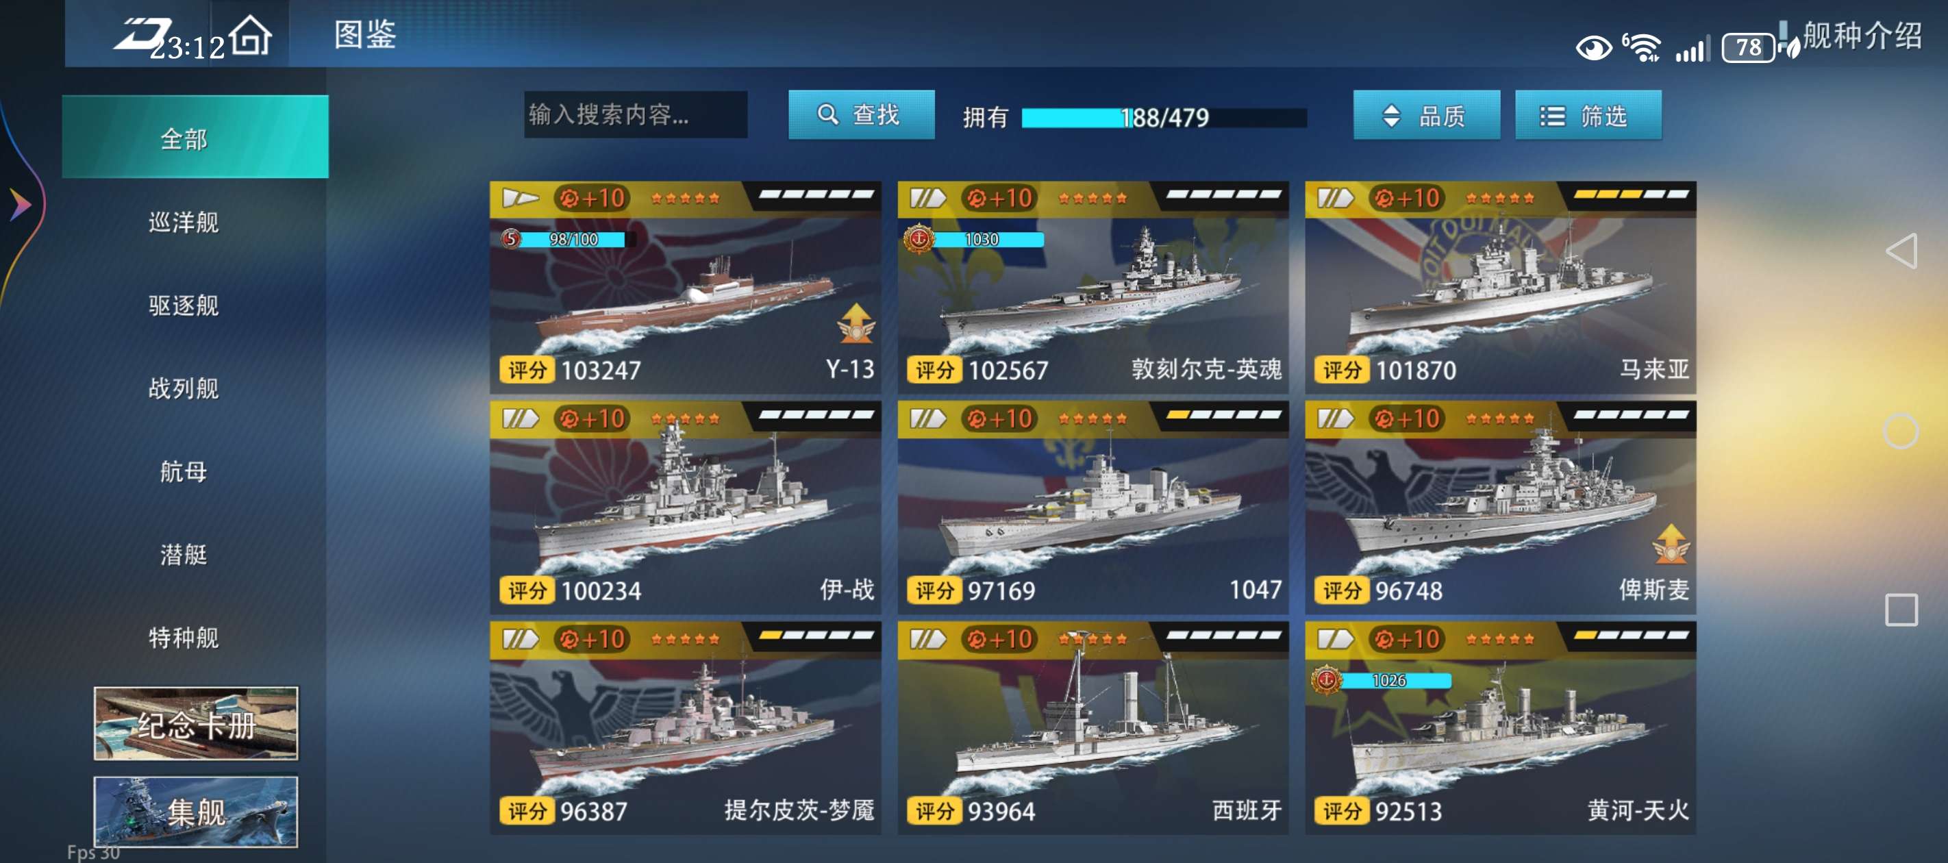Expand the left side arrow panel
Image resolution: width=1948 pixels, height=863 pixels.
tap(20, 204)
